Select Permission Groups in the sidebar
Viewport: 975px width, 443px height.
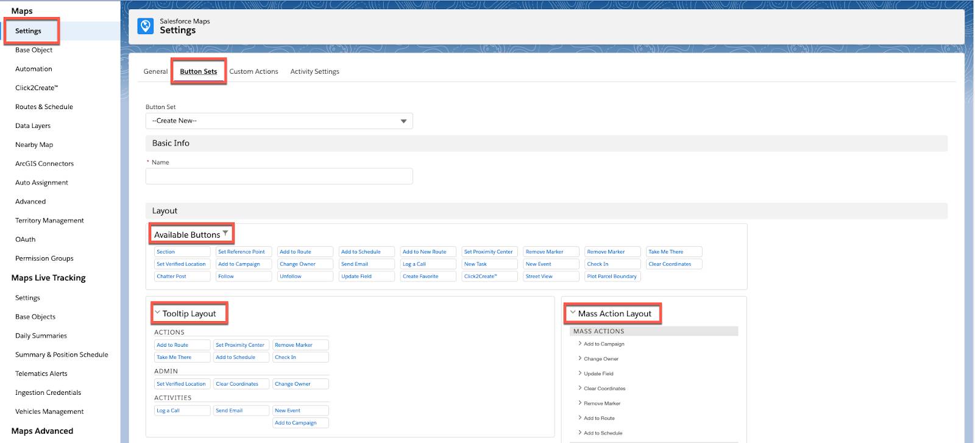(x=44, y=258)
